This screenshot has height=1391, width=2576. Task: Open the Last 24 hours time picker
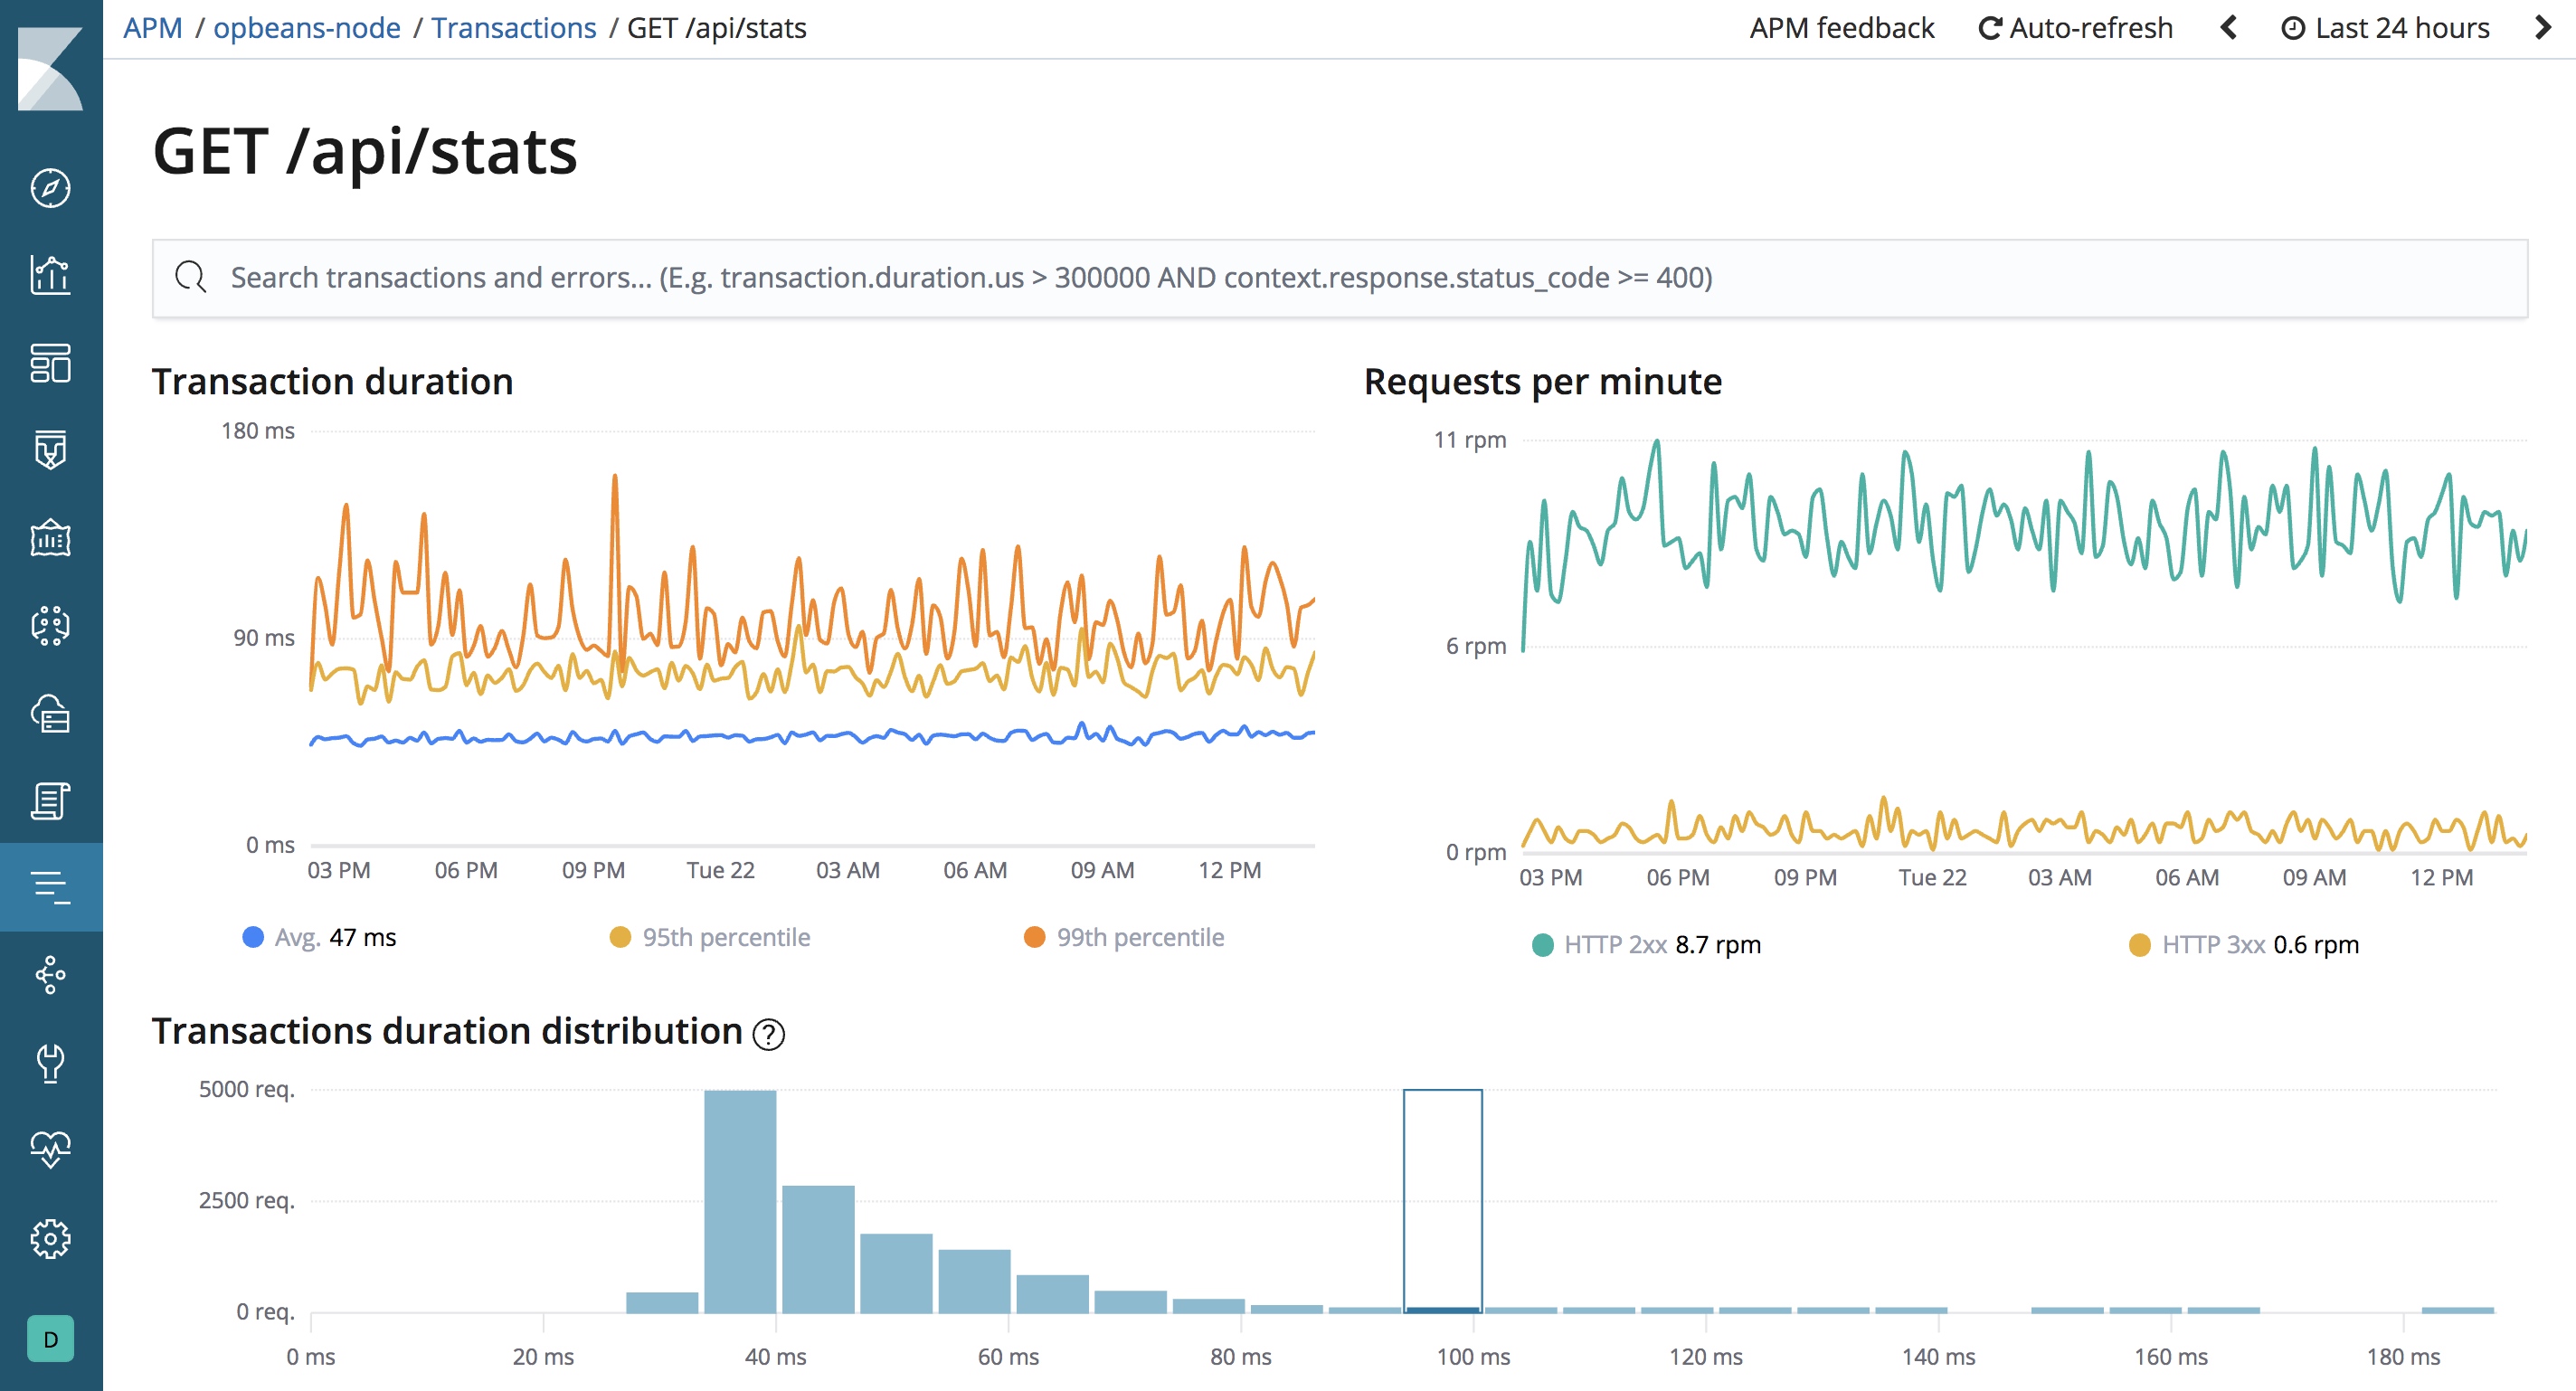(2385, 27)
